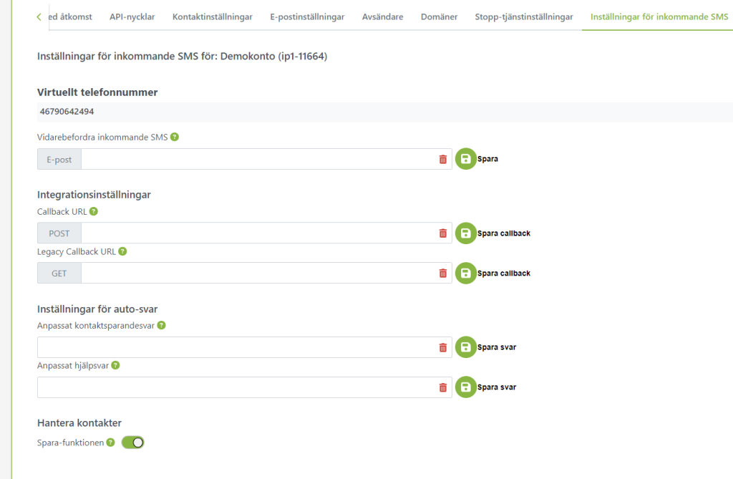Click Spara callback for the POST URL
The height and width of the screenshot is (479, 733).
pos(504,233)
